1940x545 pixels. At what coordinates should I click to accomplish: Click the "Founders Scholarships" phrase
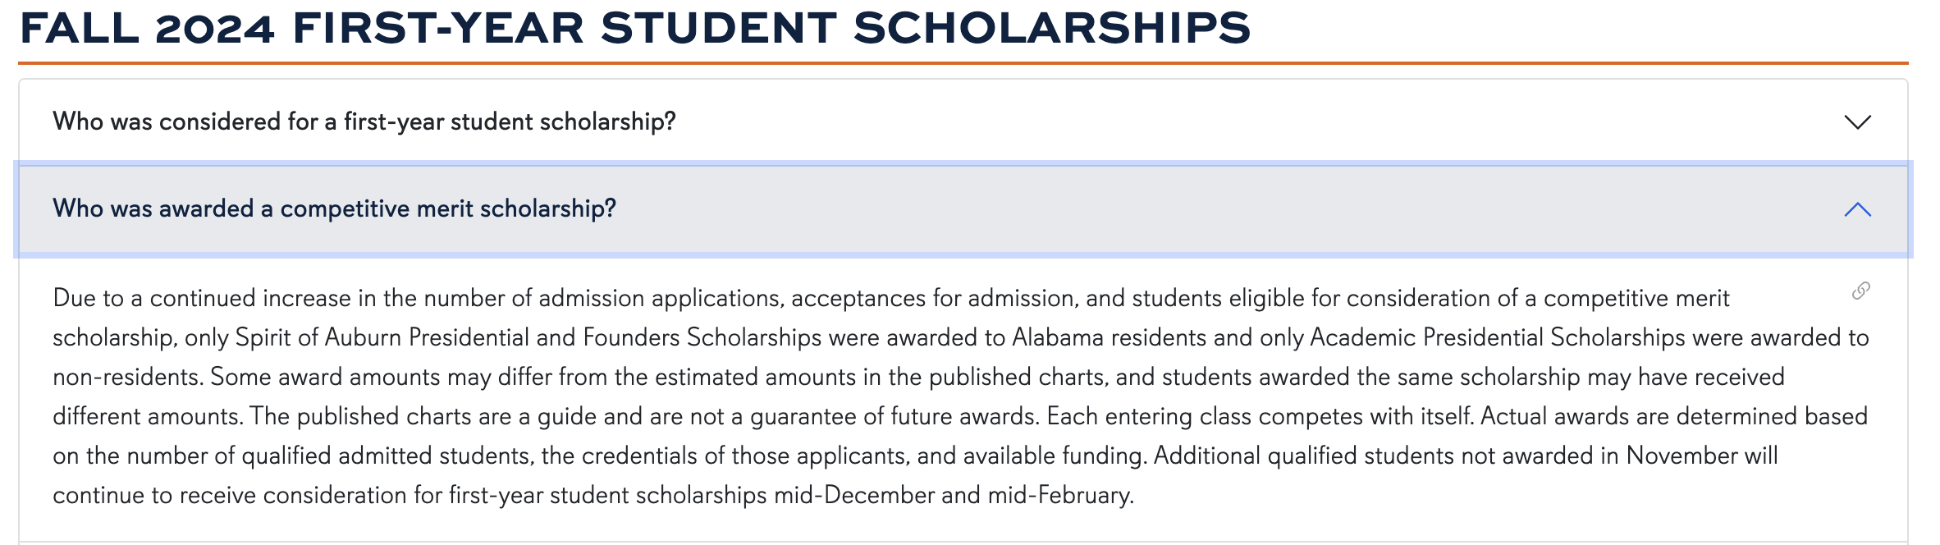point(702,338)
